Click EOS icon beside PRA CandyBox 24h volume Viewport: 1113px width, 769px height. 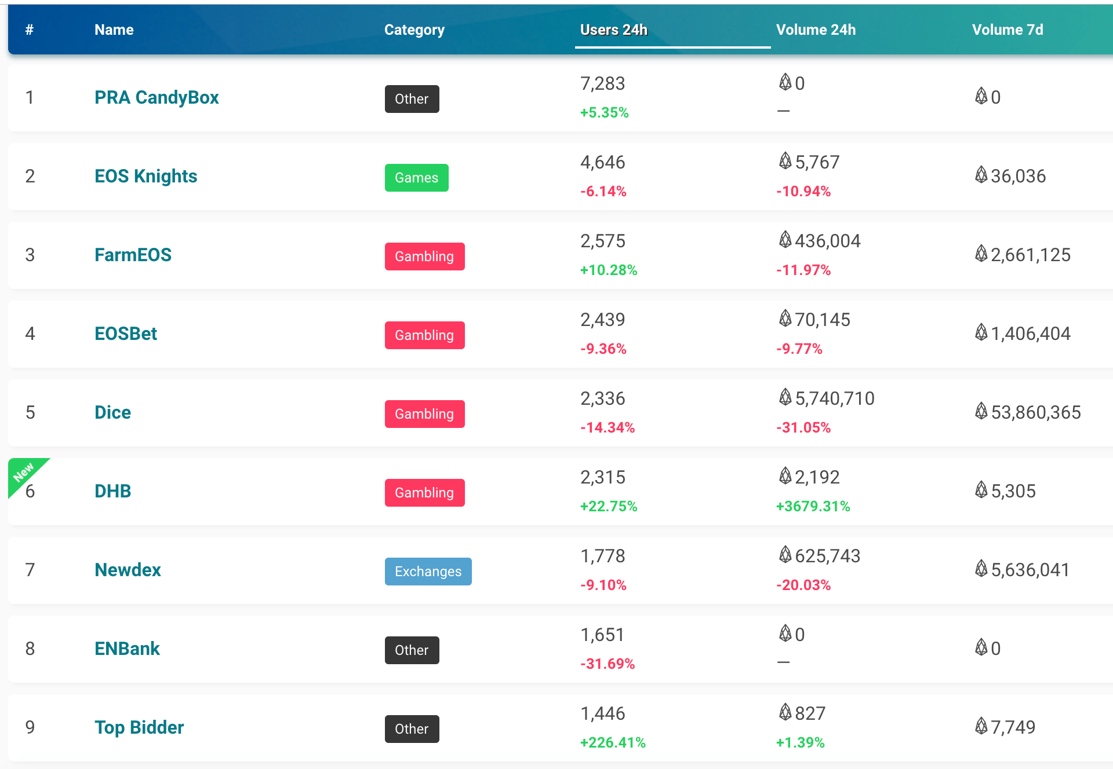coord(785,82)
